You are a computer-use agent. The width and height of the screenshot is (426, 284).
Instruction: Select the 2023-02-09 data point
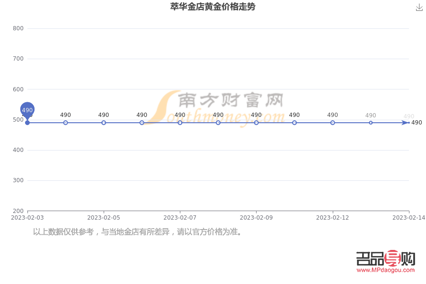click(x=256, y=122)
